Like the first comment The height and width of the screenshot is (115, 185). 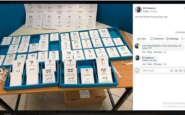[144, 52]
